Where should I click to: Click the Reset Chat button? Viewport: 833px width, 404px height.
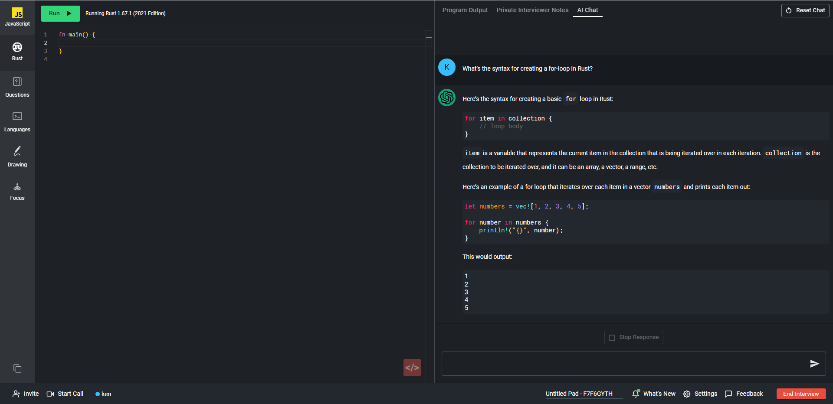coord(805,10)
